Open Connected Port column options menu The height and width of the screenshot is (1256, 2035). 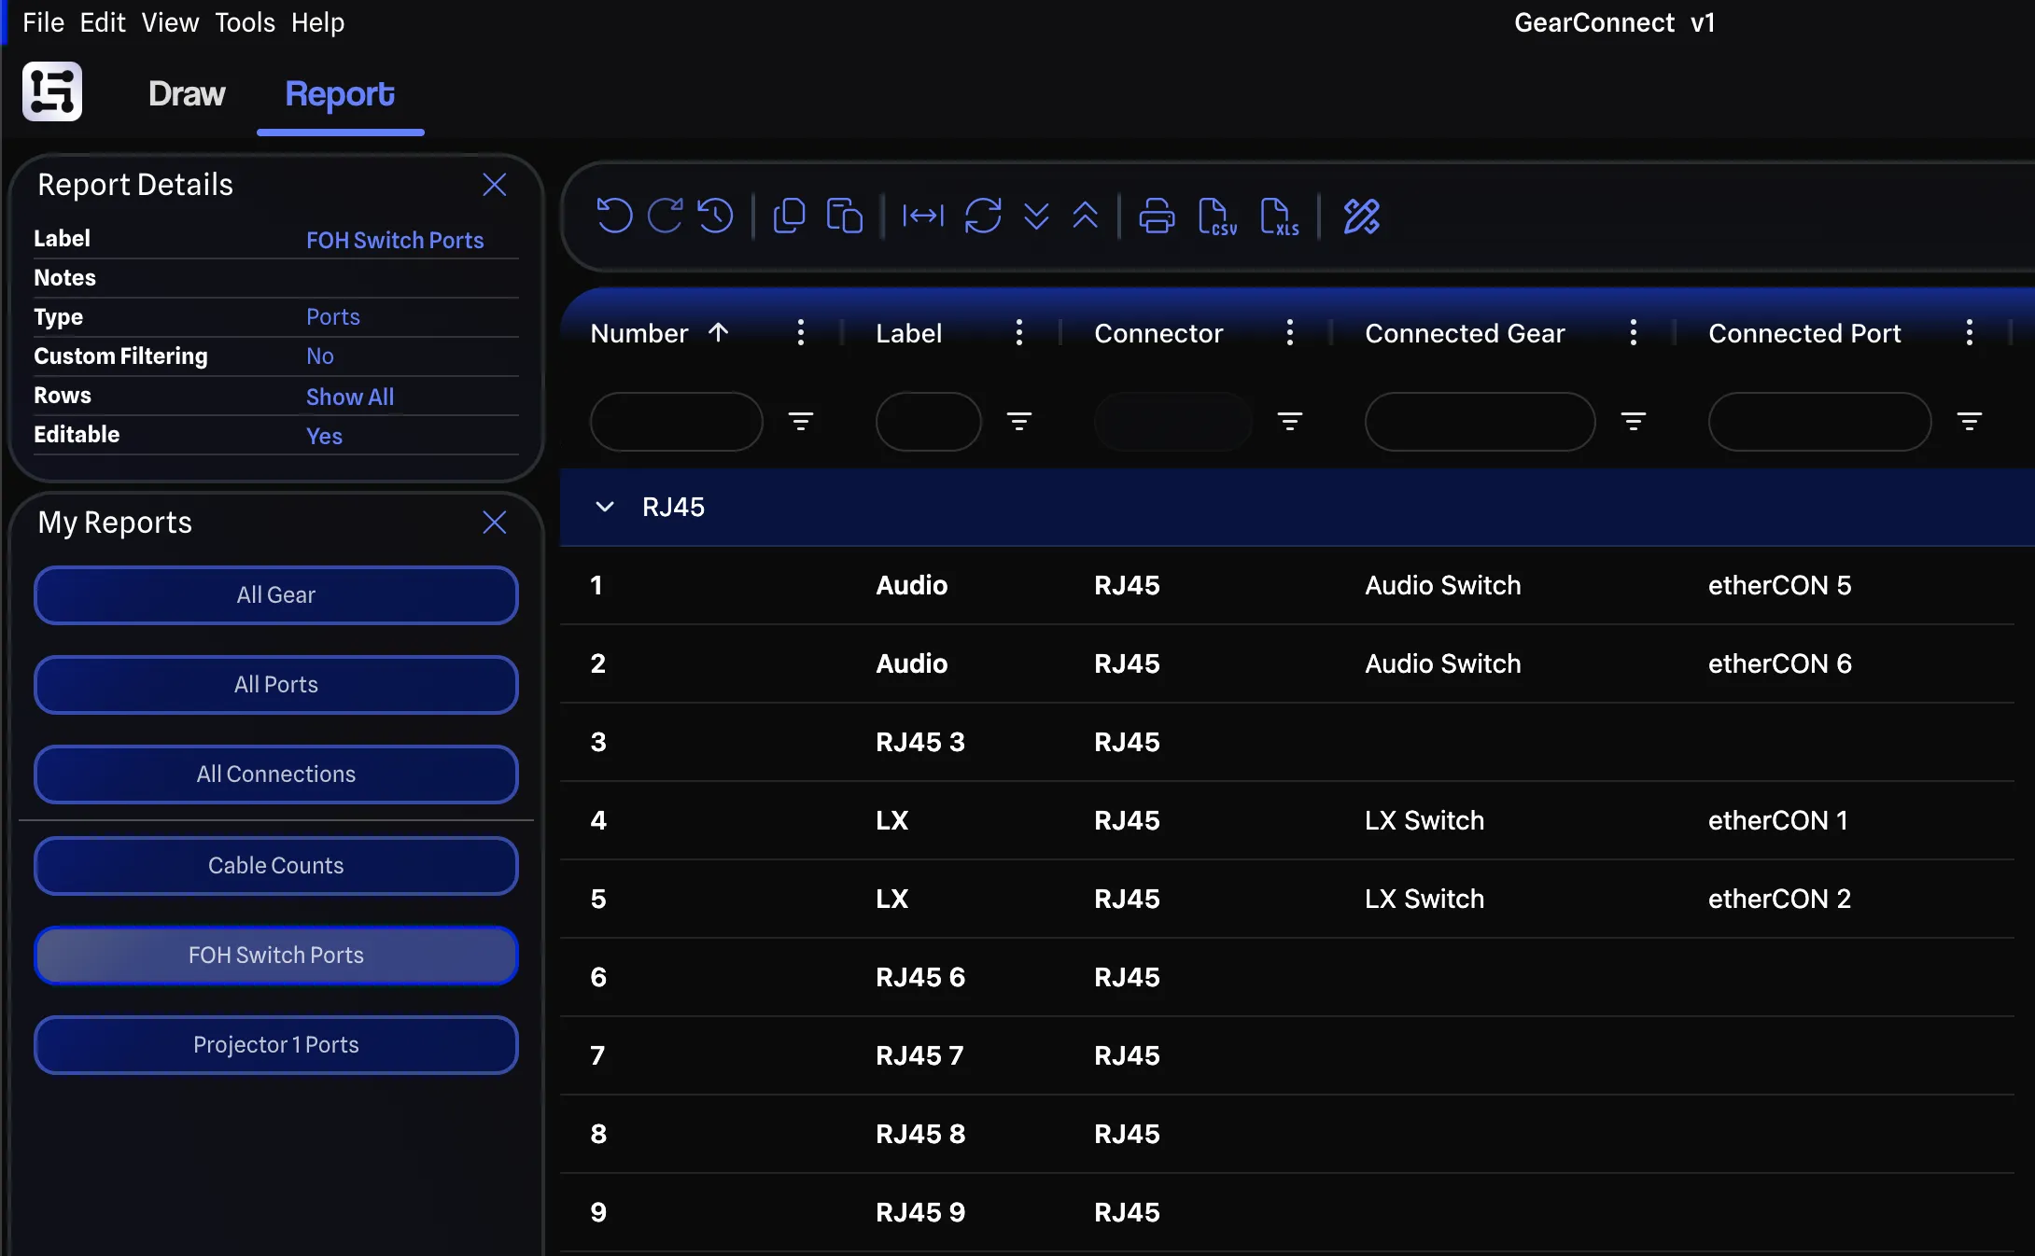(x=1969, y=332)
